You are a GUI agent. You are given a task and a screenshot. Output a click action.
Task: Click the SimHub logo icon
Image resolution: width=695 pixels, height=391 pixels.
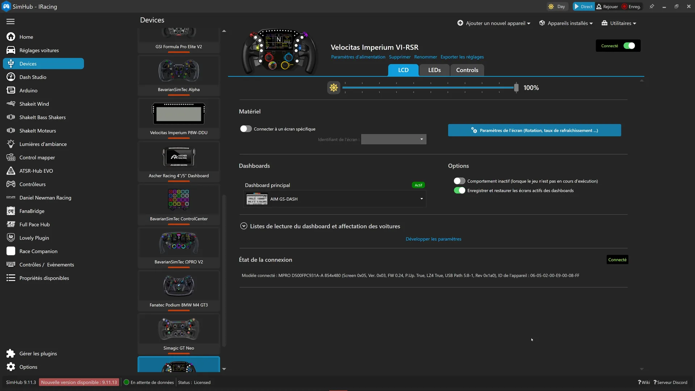coord(6,7)
